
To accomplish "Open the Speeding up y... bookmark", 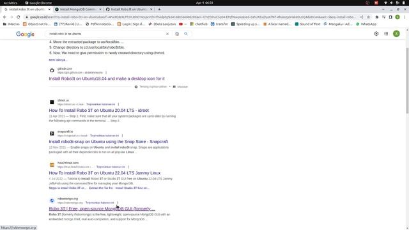I will pos(245,24).
